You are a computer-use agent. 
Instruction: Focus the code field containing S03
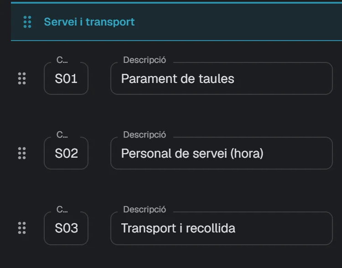66,228
